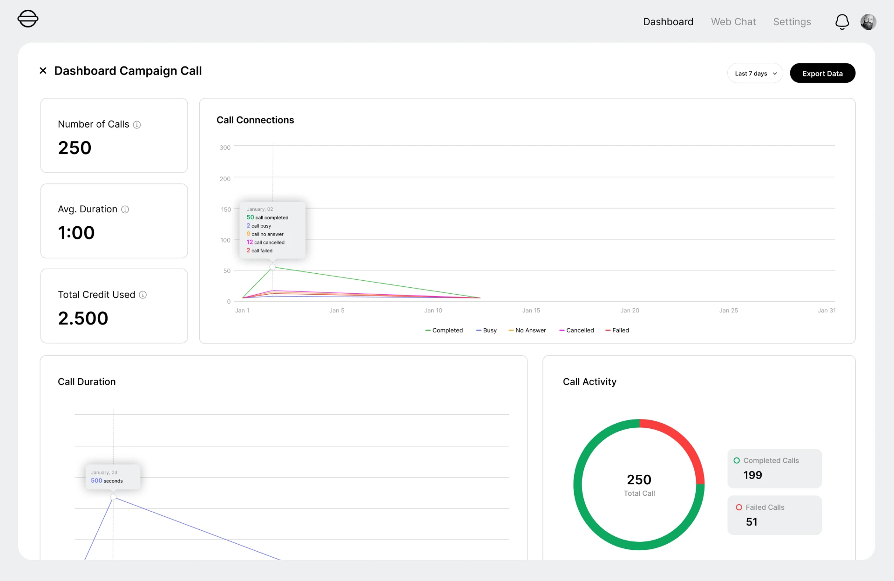Screen dimensions: 894x581
Task: Toggle the Failed legend series
Action: 617,331
